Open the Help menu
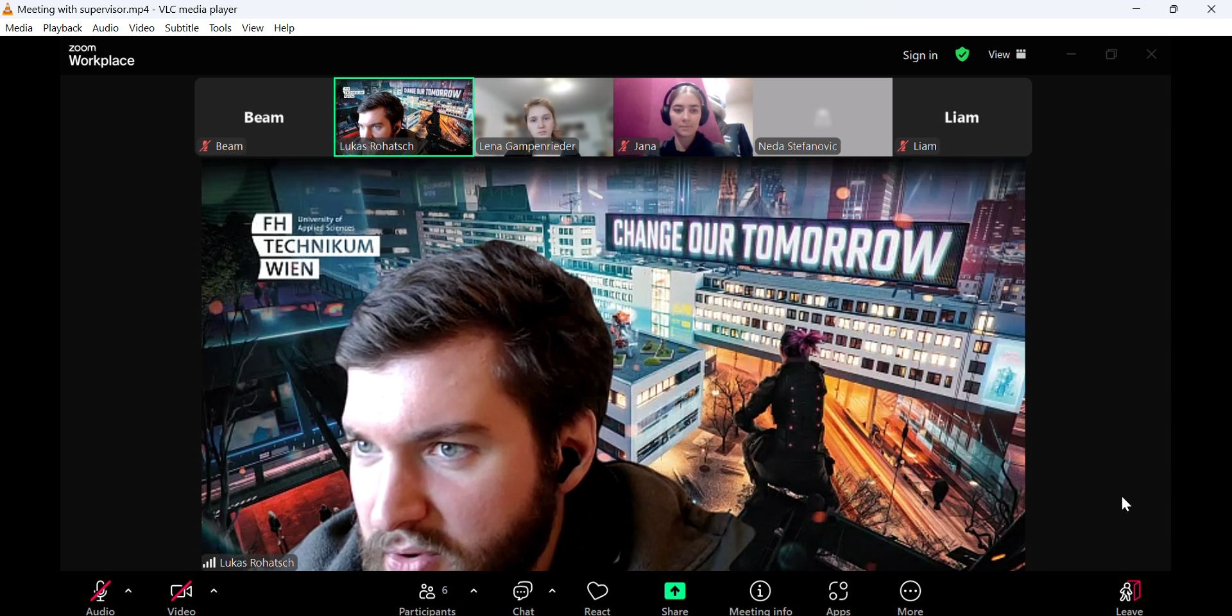Screen dimensions: 1232x616 click(x=285, y=28)
